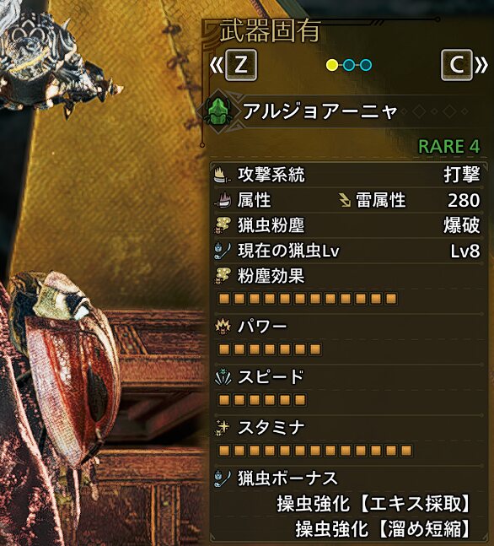This screenshot has width=494, height=546.
Task: Click the Kinsect level icon beside 現在の猟虫Lv
Action: pos(223,251)
